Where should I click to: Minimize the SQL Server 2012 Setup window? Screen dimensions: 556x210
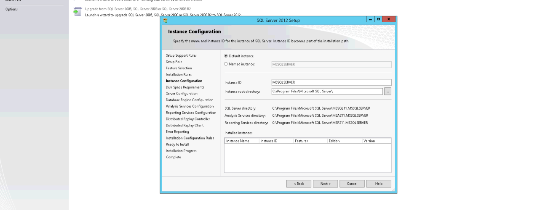370,20
